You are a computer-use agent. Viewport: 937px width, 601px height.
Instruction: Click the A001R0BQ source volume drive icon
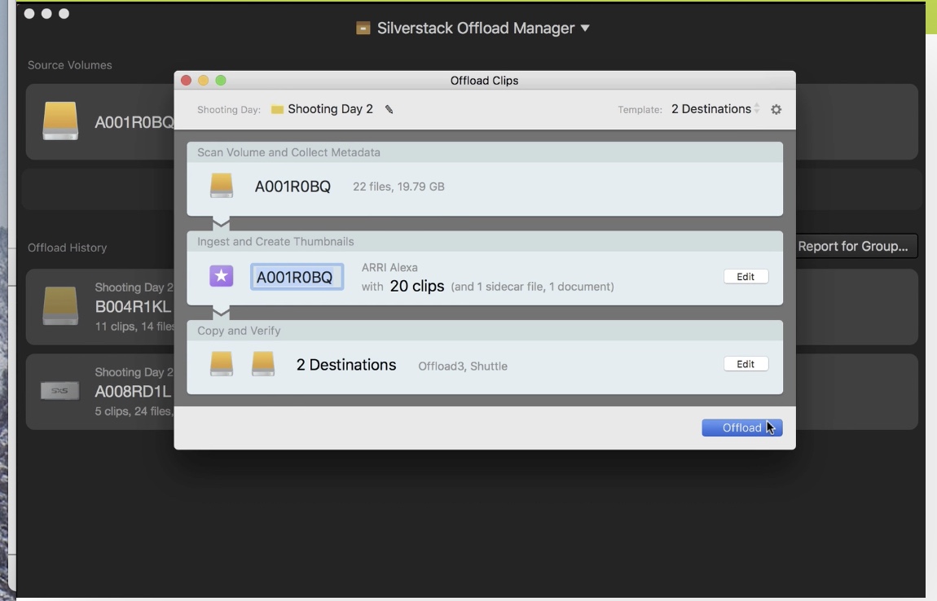pos(60,121)
